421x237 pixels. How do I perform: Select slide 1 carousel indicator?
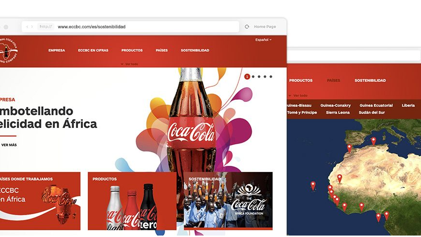247,77
